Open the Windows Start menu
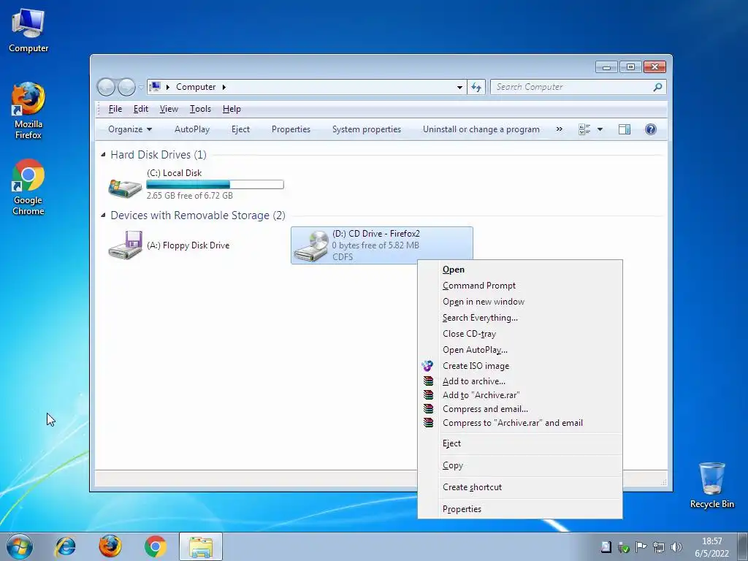The height and width of the screenshot is (561, 748). 20,546
